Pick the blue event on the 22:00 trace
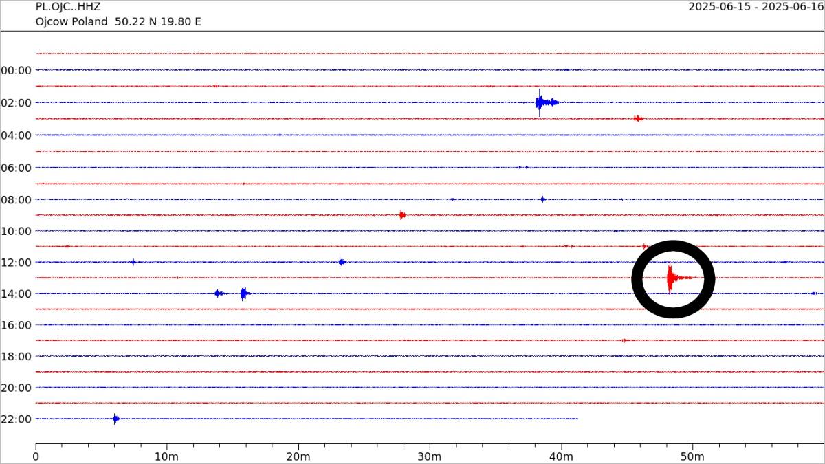 115,419
